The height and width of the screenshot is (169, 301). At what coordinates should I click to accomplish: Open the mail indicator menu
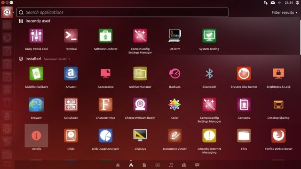pyautogui.click(x=273, y=2)
